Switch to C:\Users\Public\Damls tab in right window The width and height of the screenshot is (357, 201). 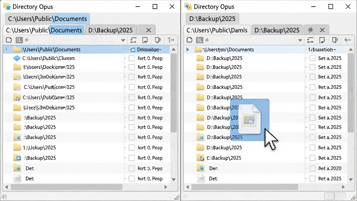tap(217, 30)
